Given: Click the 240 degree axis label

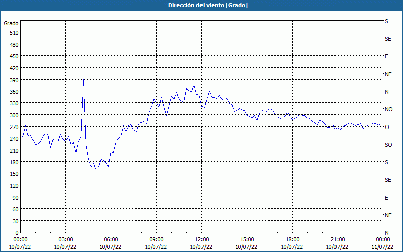Looking at the screenshot, I should pos(14,139).
